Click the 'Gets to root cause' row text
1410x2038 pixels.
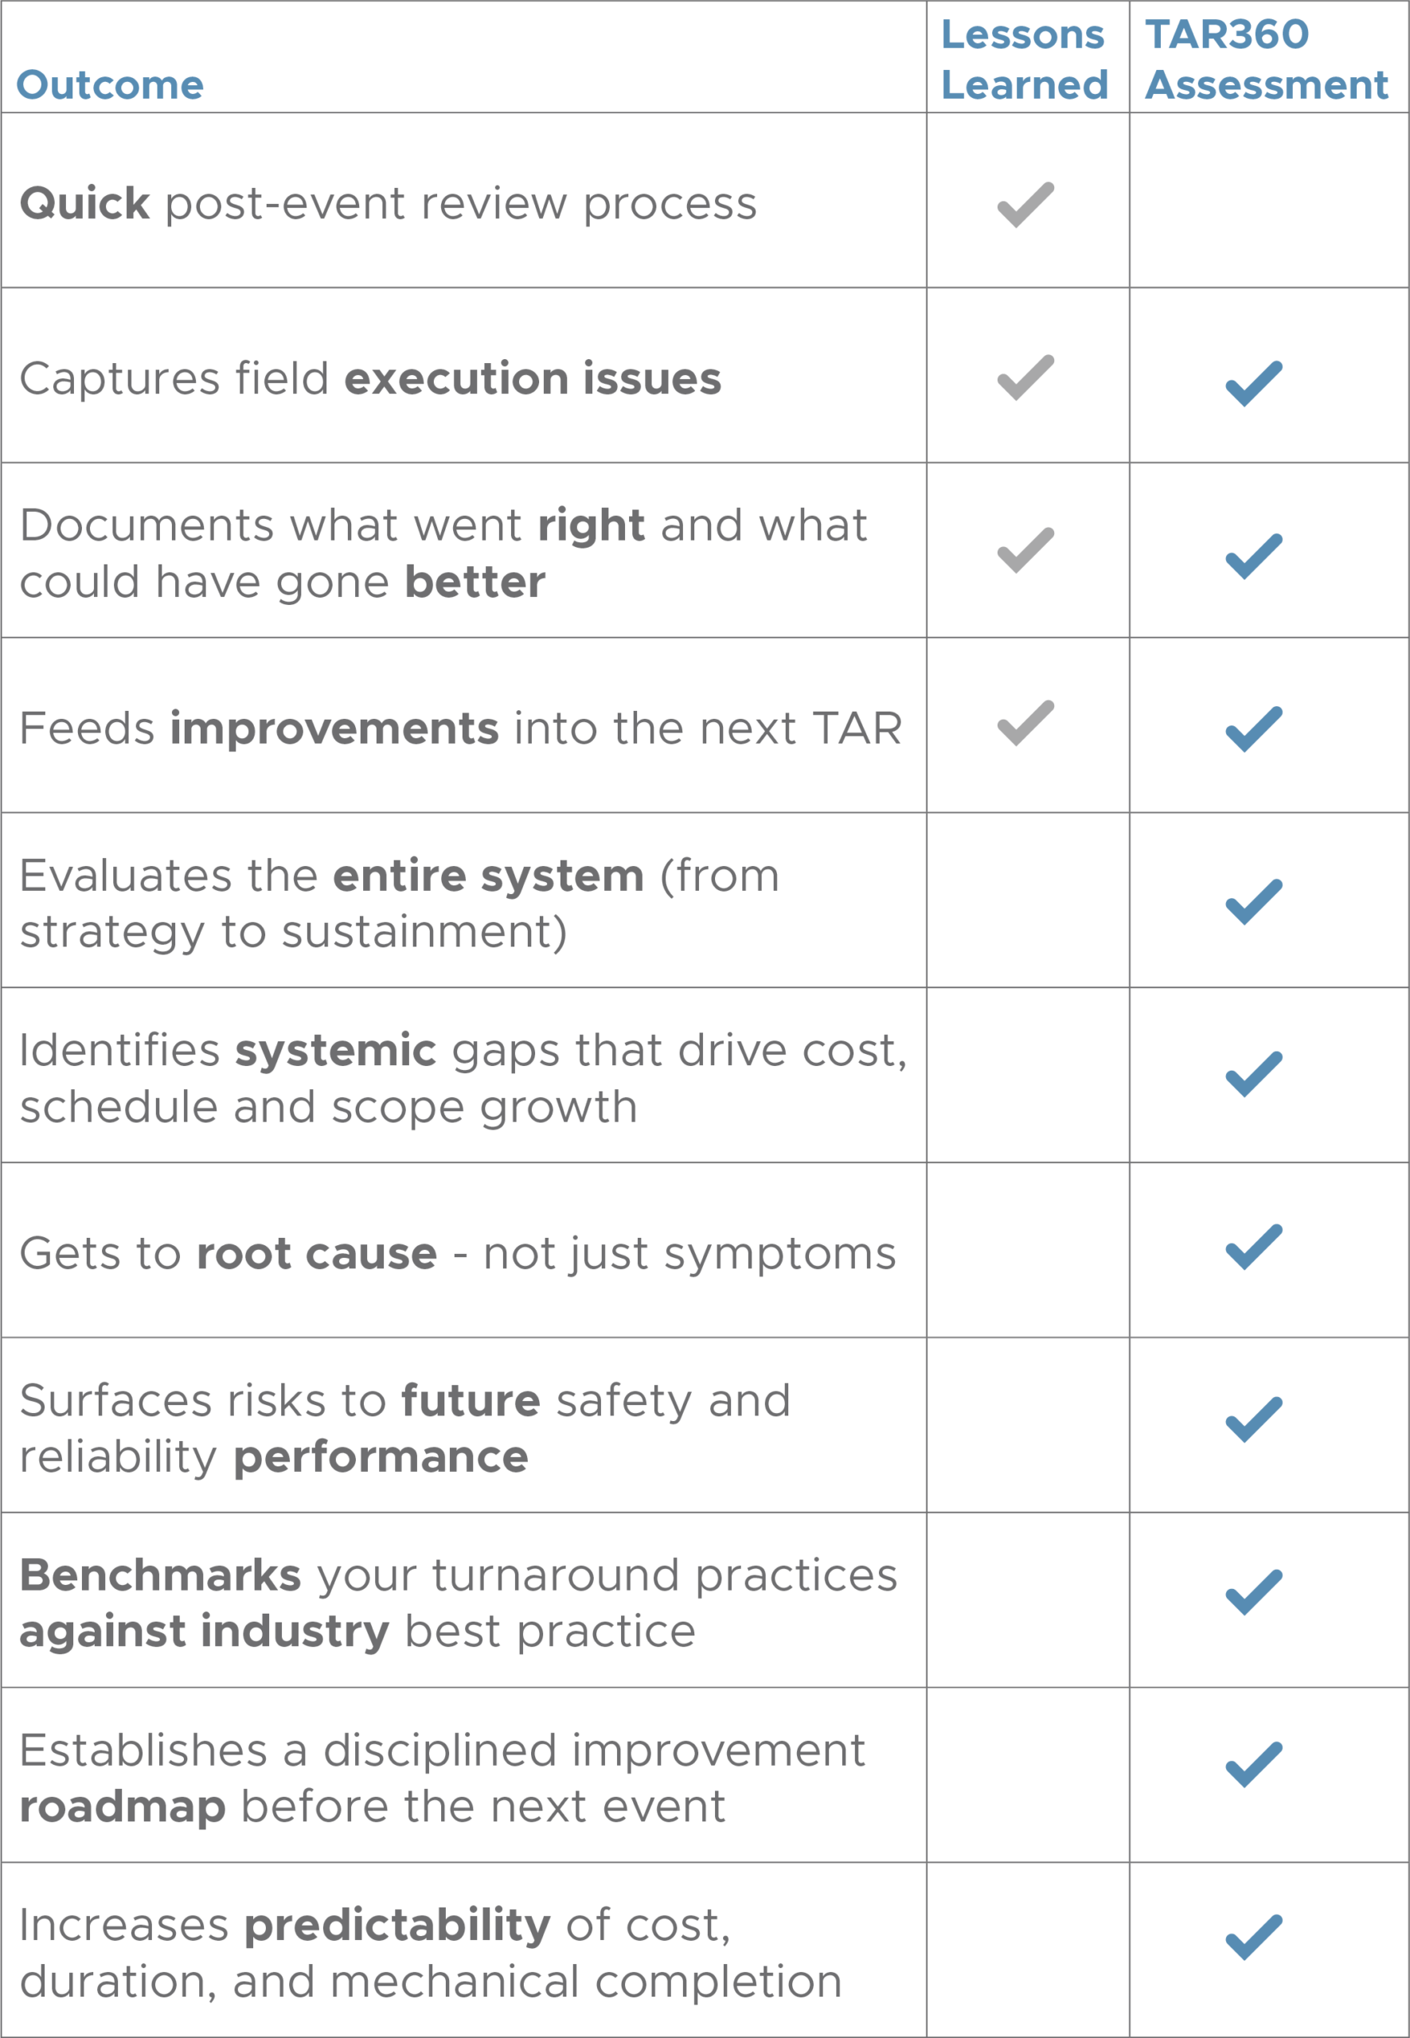pos(458,1254)
